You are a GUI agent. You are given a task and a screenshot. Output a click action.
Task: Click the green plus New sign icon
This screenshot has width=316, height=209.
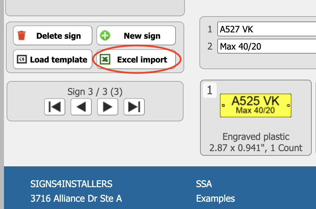[105, 36]
